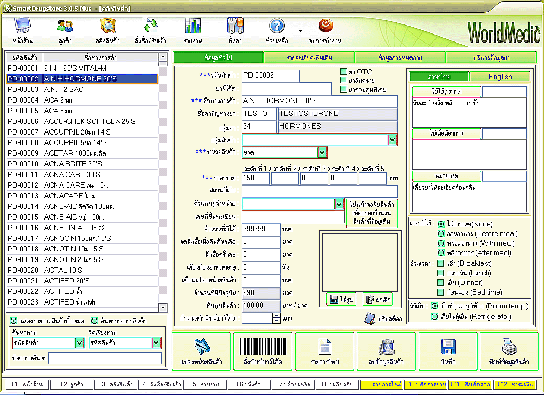Click the F12 : ชำระเงิน shortcut button
Image resolution: width=544 pixels, height=395 pixels.
click(515, 384)
